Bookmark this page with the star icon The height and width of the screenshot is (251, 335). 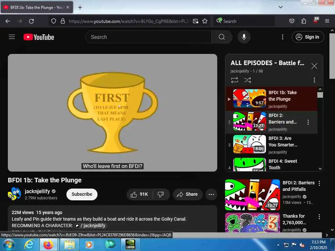pos(205,21)
